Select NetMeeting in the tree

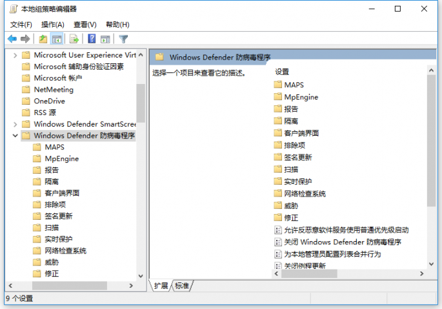pos(54,90)
